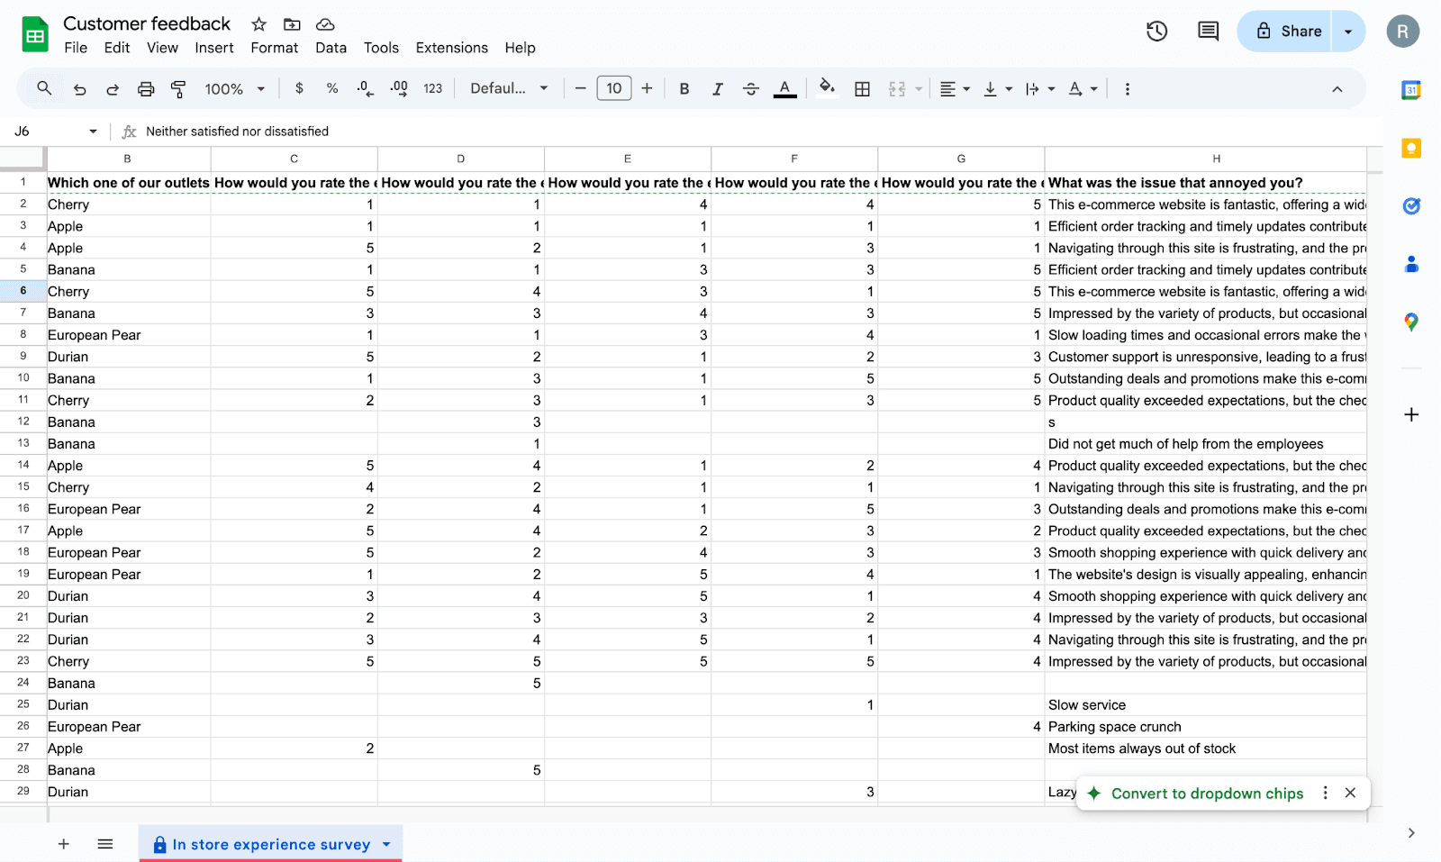Image resolution: width=1441 pixels, height=862 pixels.
Task: Open the Share options dropdown arrow
Action: tap(1348, 32)
